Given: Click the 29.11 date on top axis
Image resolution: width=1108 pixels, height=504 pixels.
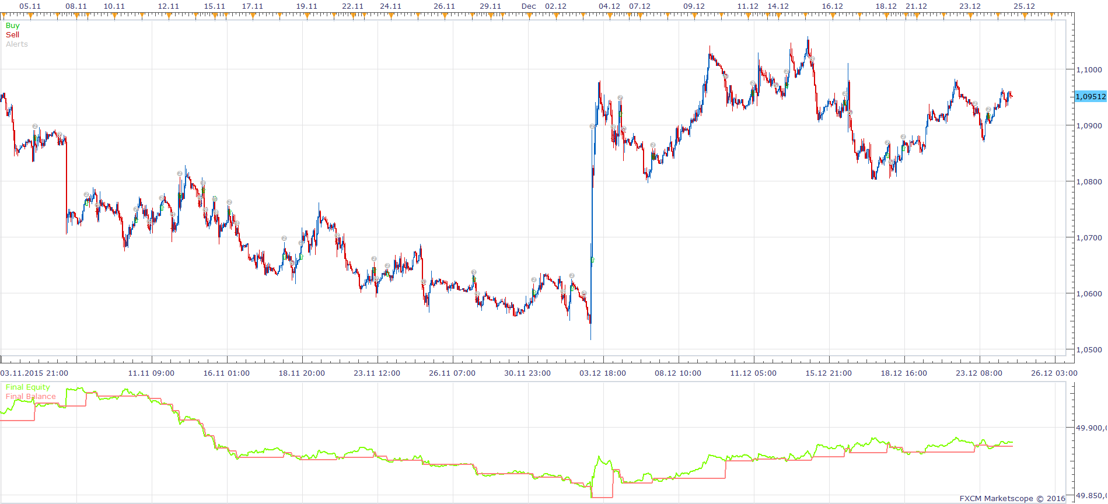Looking at the screenshot, I should tap(491, 6).
